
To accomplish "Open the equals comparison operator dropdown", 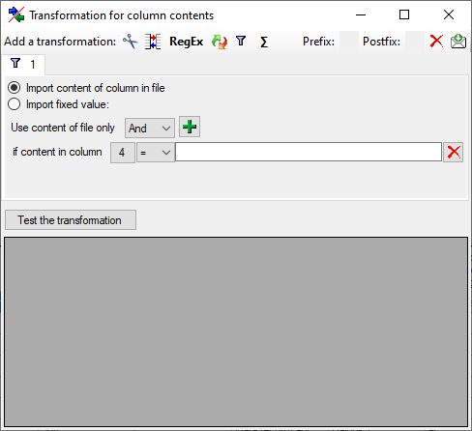I will 156,153.
